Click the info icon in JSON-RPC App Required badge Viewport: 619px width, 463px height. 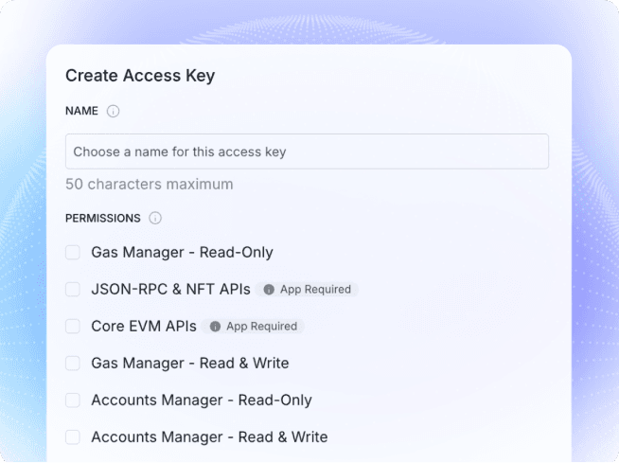pos(269,290)
